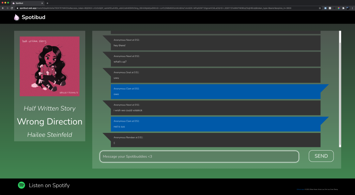Click the Anonymous Reindeer message bubble
This screenshot has width=355, height=195.
tap(216, 140)
